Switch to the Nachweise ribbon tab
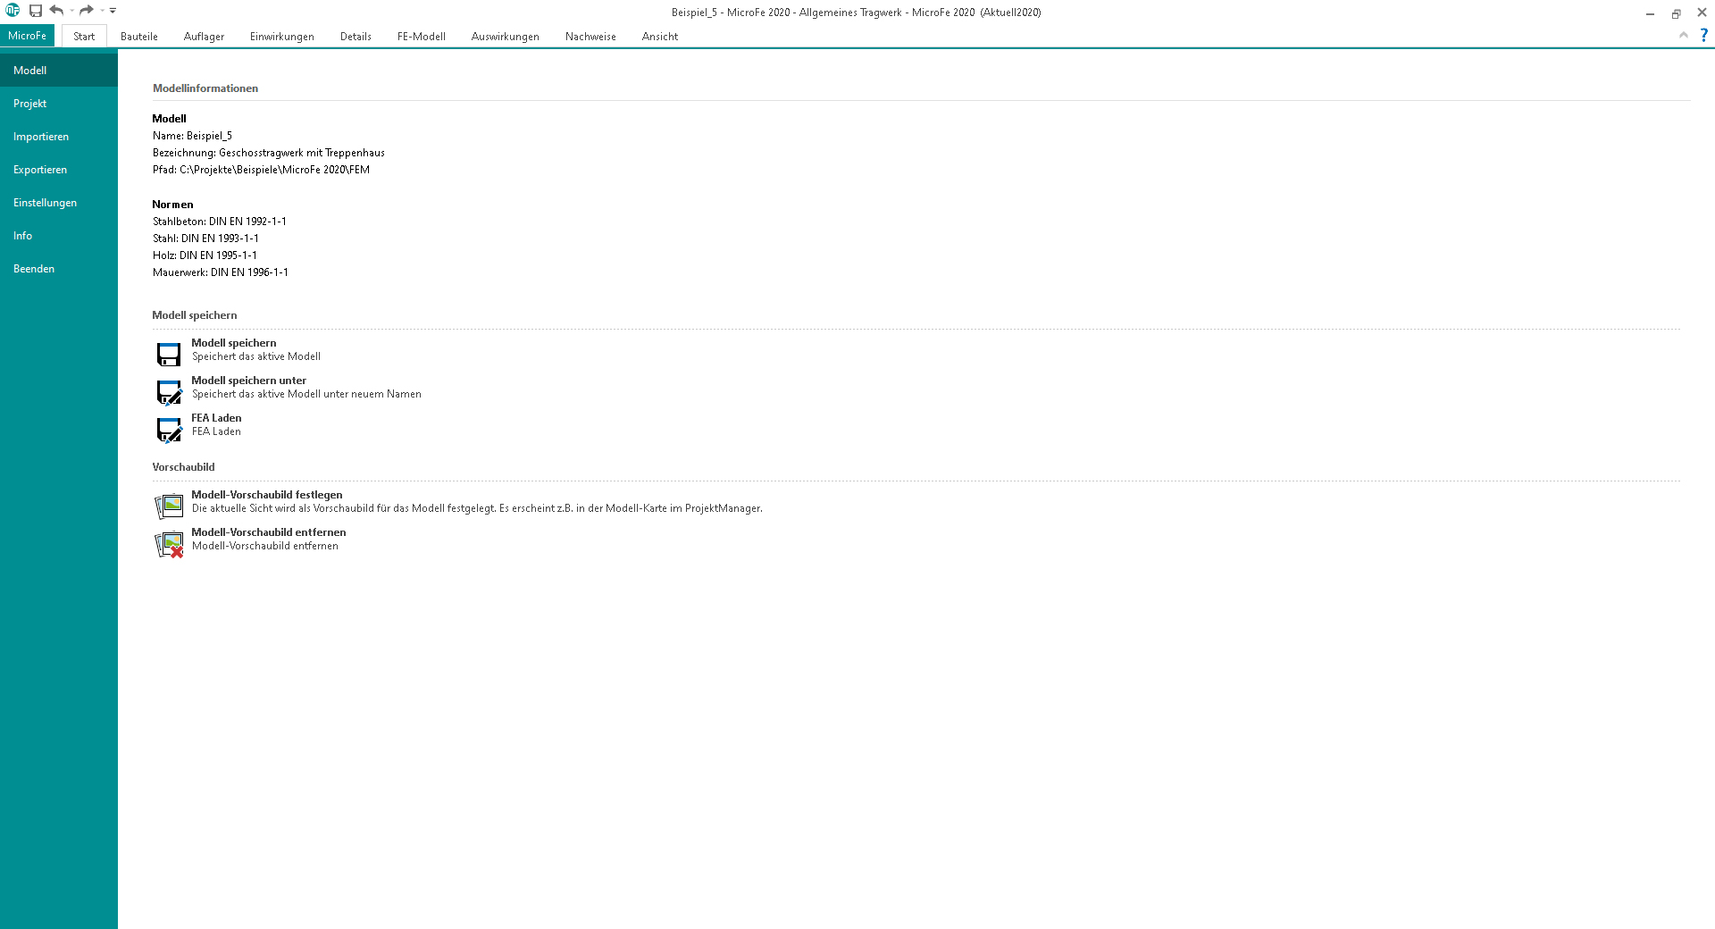The height and width of the screenshot is (929, 1715). (590, 37)
